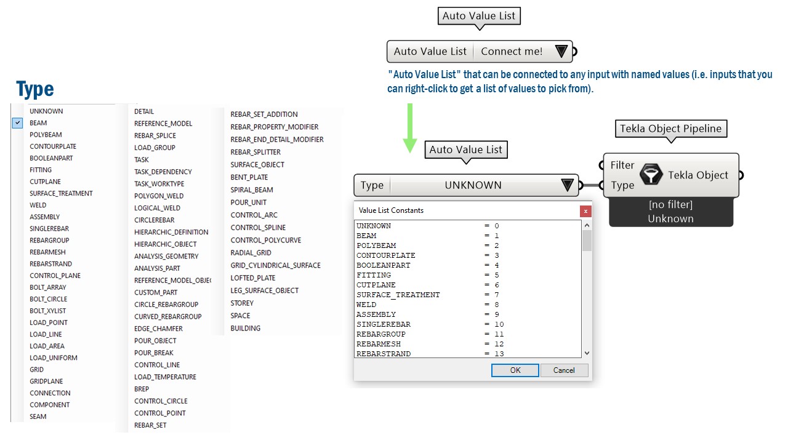Click the WELD = 8 row in constants list
Screen dimensions: 788x443
pos(468,305)
